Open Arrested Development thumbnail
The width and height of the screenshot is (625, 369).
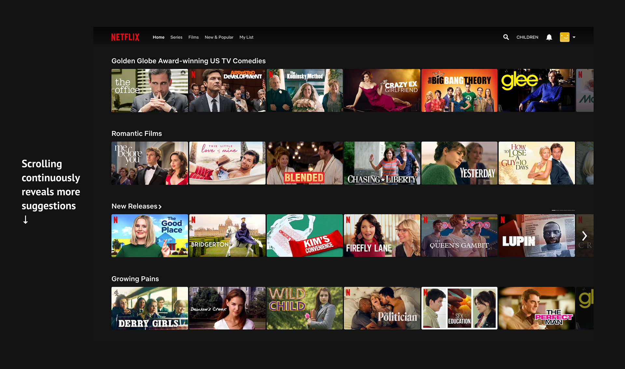pyautogui.click(x=227, y=90)
